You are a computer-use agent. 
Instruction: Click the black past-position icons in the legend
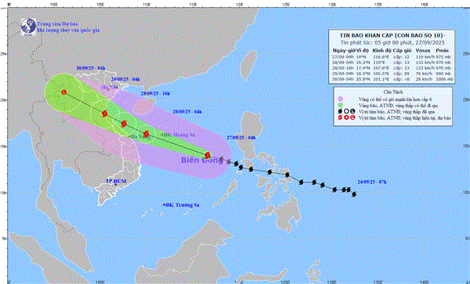pos(346,111)
